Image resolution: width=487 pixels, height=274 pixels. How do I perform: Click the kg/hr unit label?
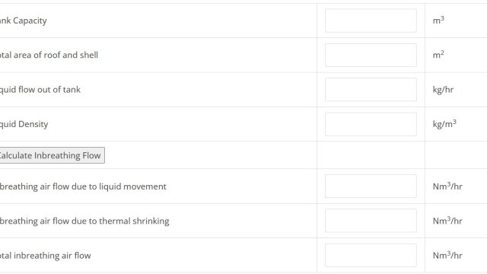tap(443, 90)
